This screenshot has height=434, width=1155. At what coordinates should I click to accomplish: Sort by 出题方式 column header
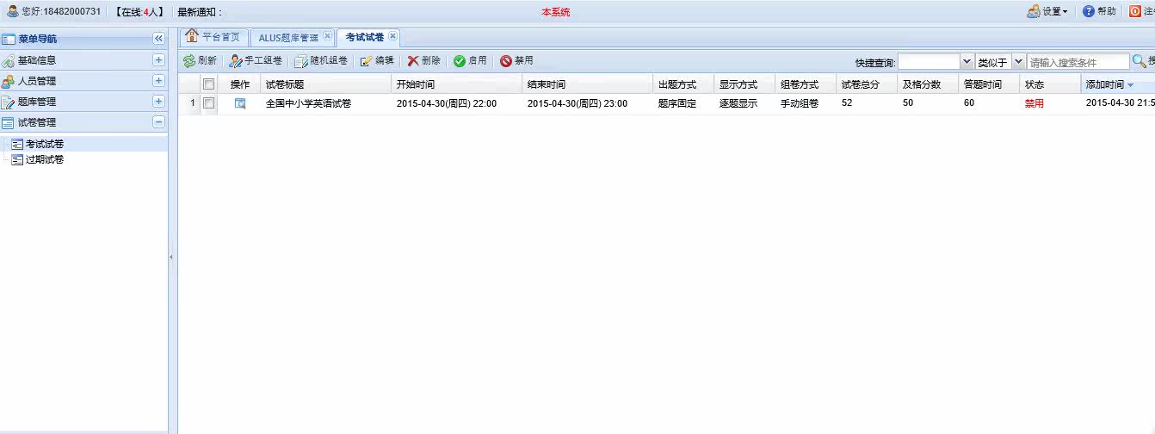click(683, 84)
